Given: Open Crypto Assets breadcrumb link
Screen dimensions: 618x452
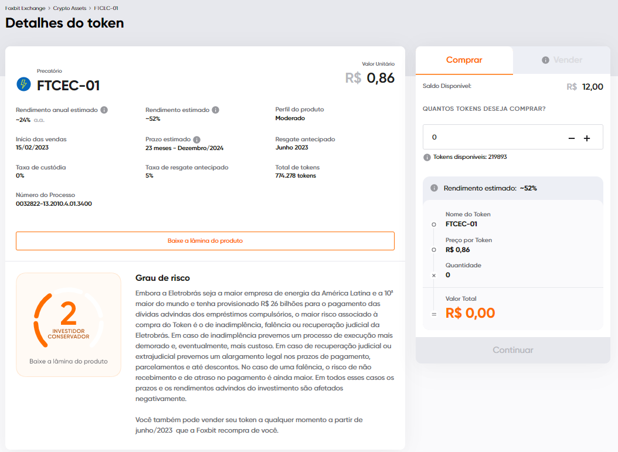Looking at the screenshot, I should tap(70, 8).
